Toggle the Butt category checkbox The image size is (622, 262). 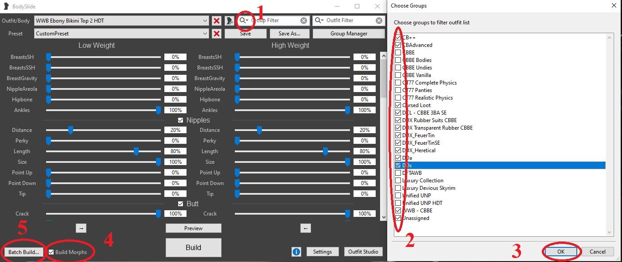(180, 204)
